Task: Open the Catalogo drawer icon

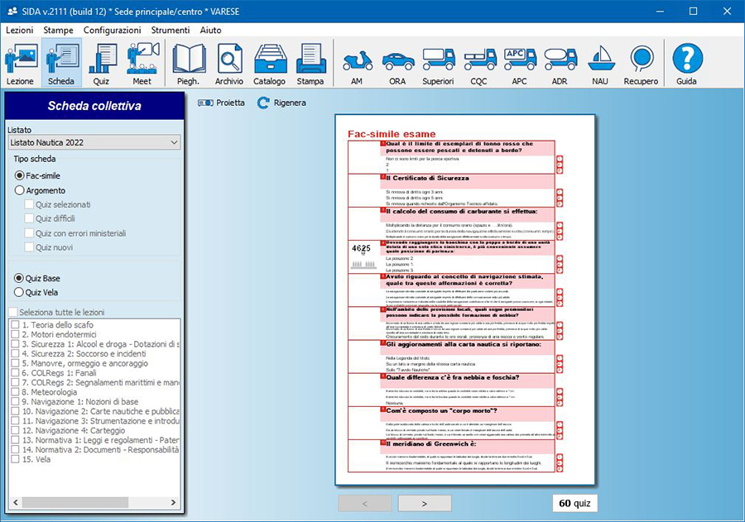Action: coord(269,64)
